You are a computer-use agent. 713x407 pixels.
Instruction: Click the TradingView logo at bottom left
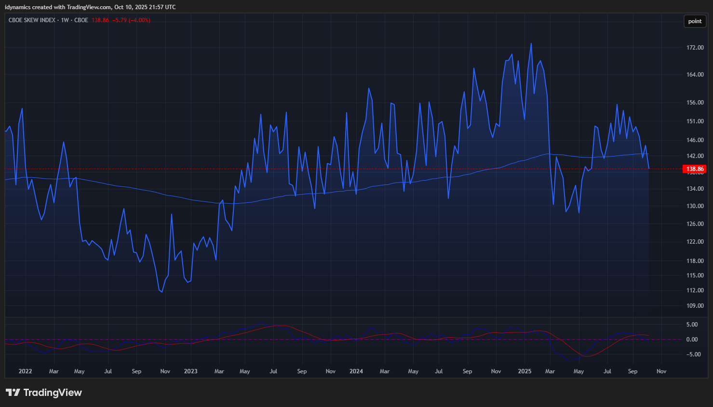pyautogui.click(x=44, y=393)
